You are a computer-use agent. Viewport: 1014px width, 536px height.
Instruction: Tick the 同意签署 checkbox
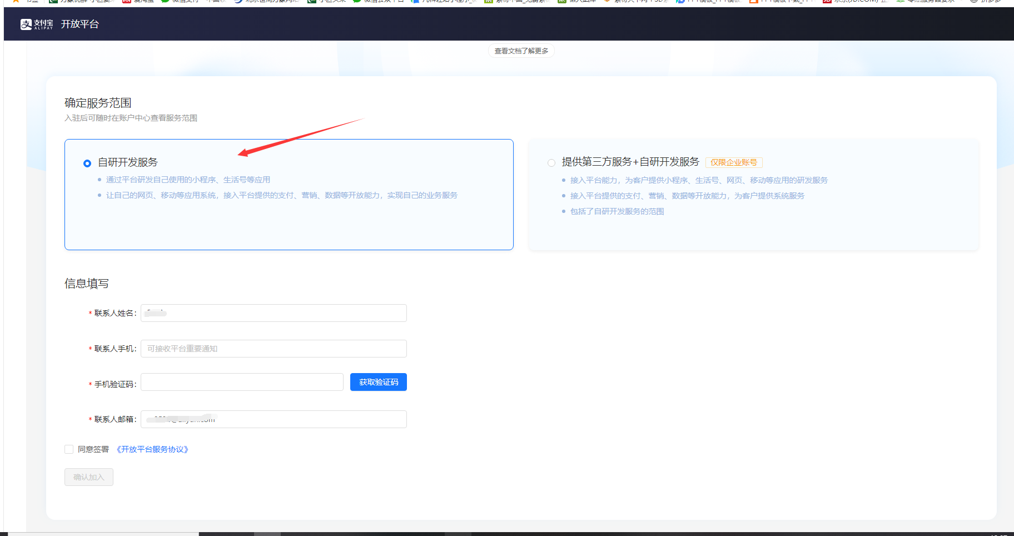[69, 449]
